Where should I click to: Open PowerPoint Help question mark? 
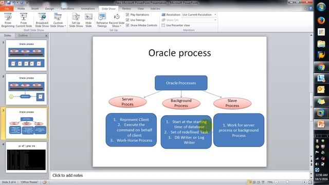click(x=310, y=9)
